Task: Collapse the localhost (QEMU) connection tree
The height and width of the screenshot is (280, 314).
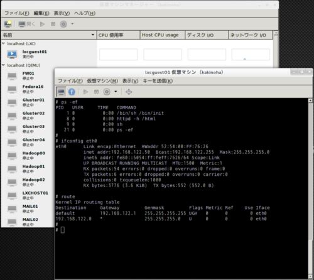Action: click(4, 65)
